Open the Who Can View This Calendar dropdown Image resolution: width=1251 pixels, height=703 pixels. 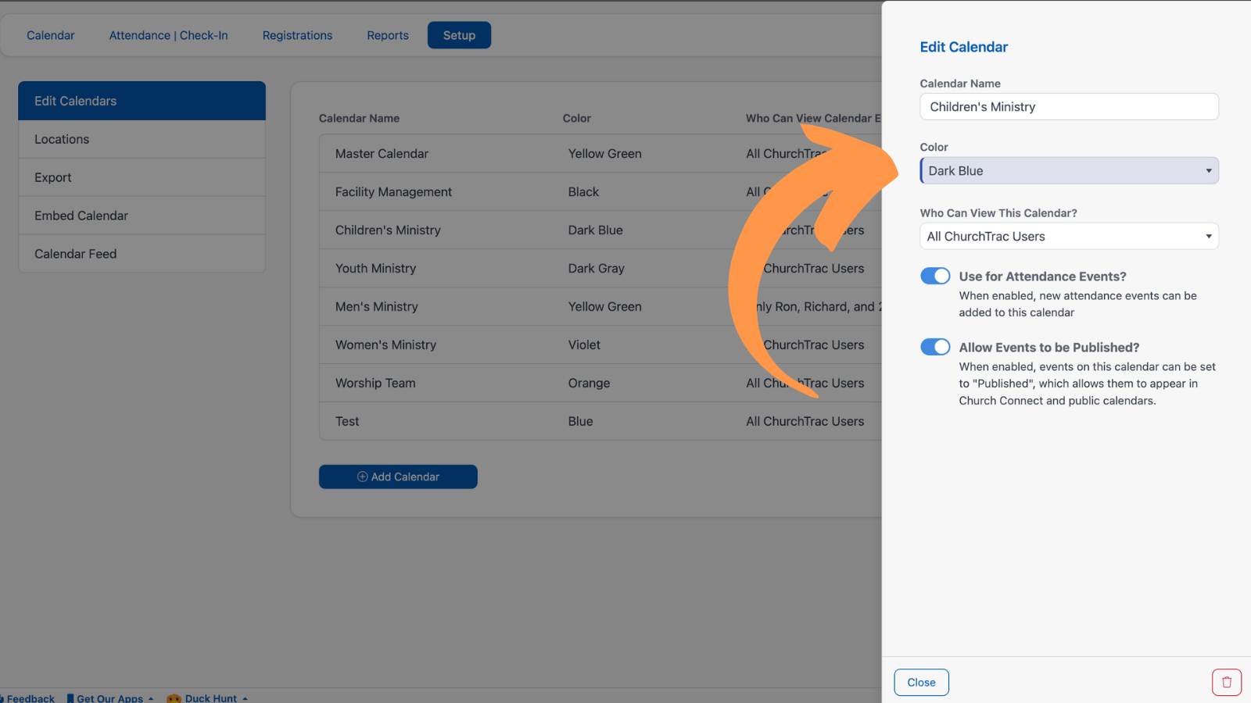[1069, 236]
